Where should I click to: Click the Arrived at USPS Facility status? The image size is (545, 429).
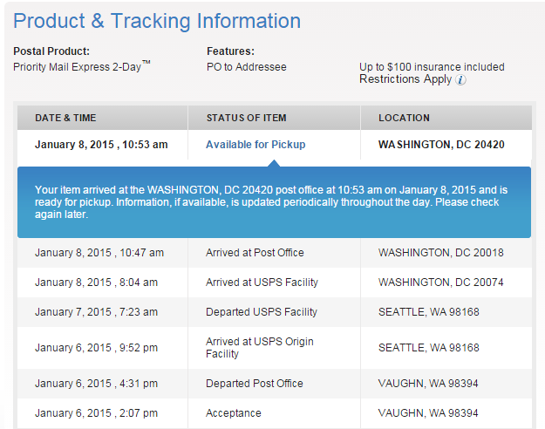(x=262, y=283)
